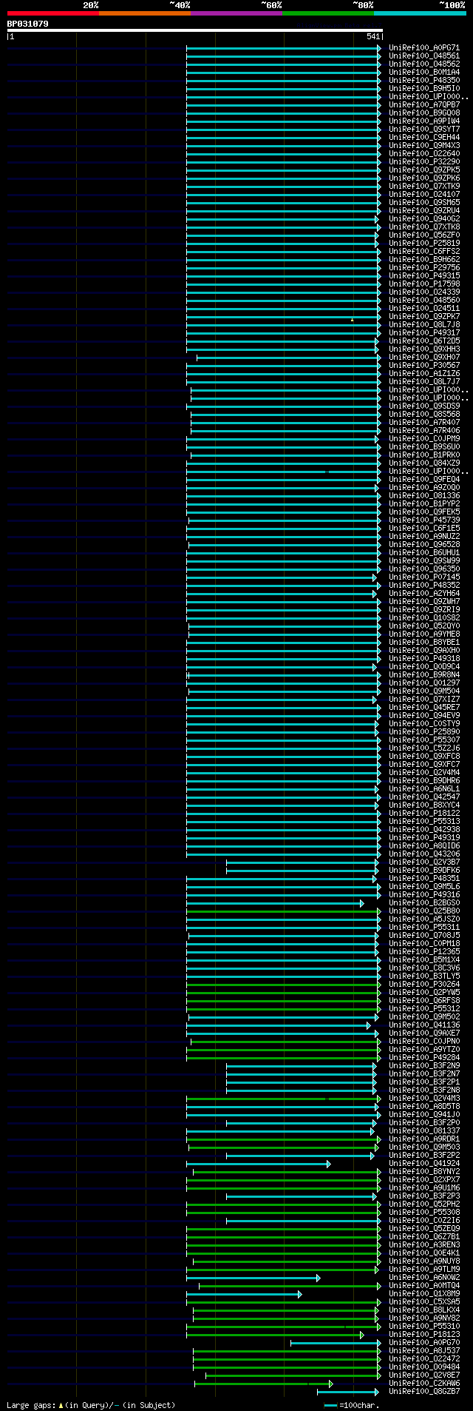
Task: Select label UniRef100_A0PG70
Action: coord(424,1343)
